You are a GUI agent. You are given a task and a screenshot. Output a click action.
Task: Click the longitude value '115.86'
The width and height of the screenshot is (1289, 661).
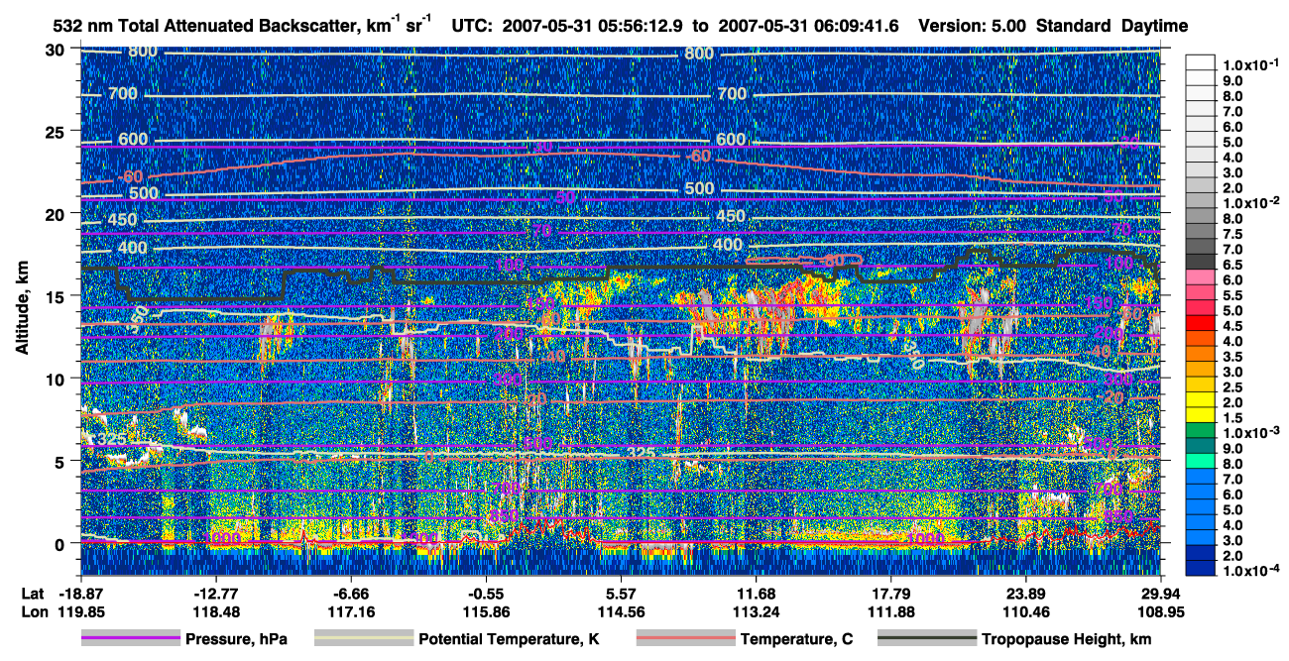[x=486, y=612]
